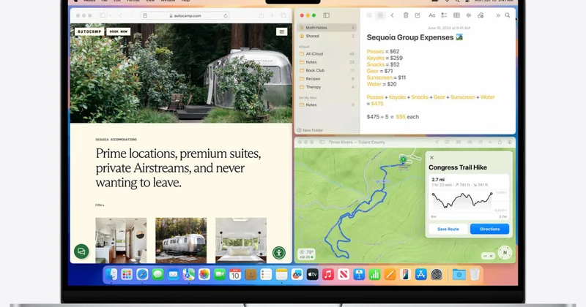
Task: Open the Airstream trailer thumbnail
Action: 181,240
